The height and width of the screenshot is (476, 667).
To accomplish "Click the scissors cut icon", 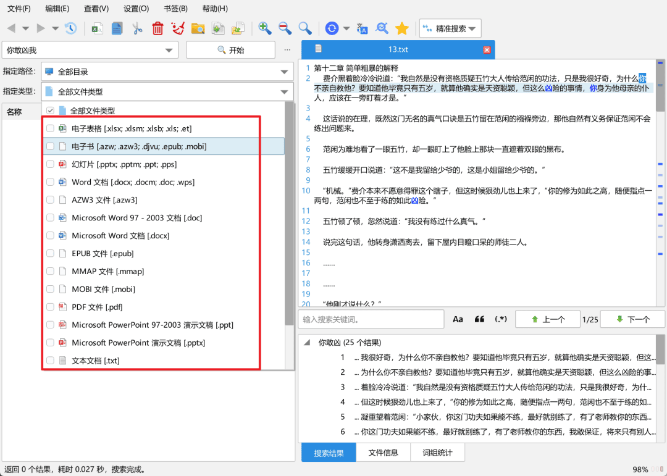I will tap(137, 28).
